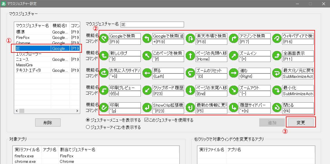
Task: Select the firefox.exe row in 対象アプリ
Action: 96,156
